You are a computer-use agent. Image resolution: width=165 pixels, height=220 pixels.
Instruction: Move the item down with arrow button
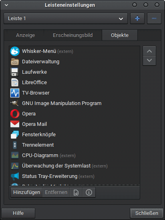pos(149,61)
